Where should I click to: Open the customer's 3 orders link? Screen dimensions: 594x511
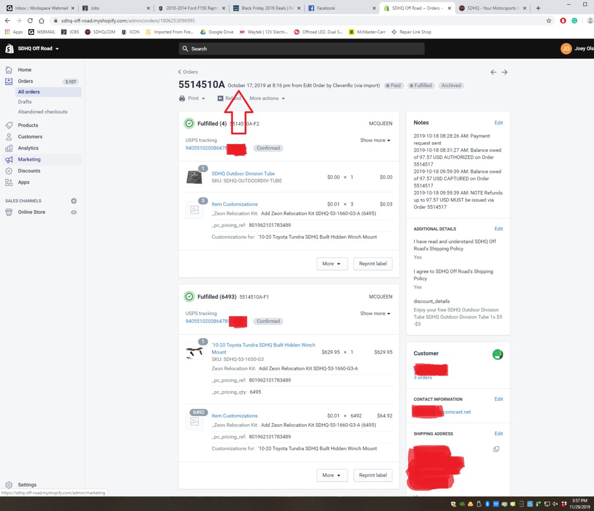[x=423, y=378]
